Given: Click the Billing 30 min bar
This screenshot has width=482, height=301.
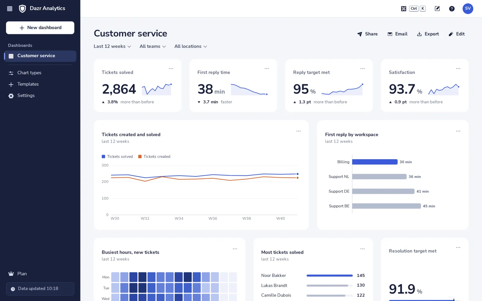Looking at the screenshot, I should tap(375, 162).
